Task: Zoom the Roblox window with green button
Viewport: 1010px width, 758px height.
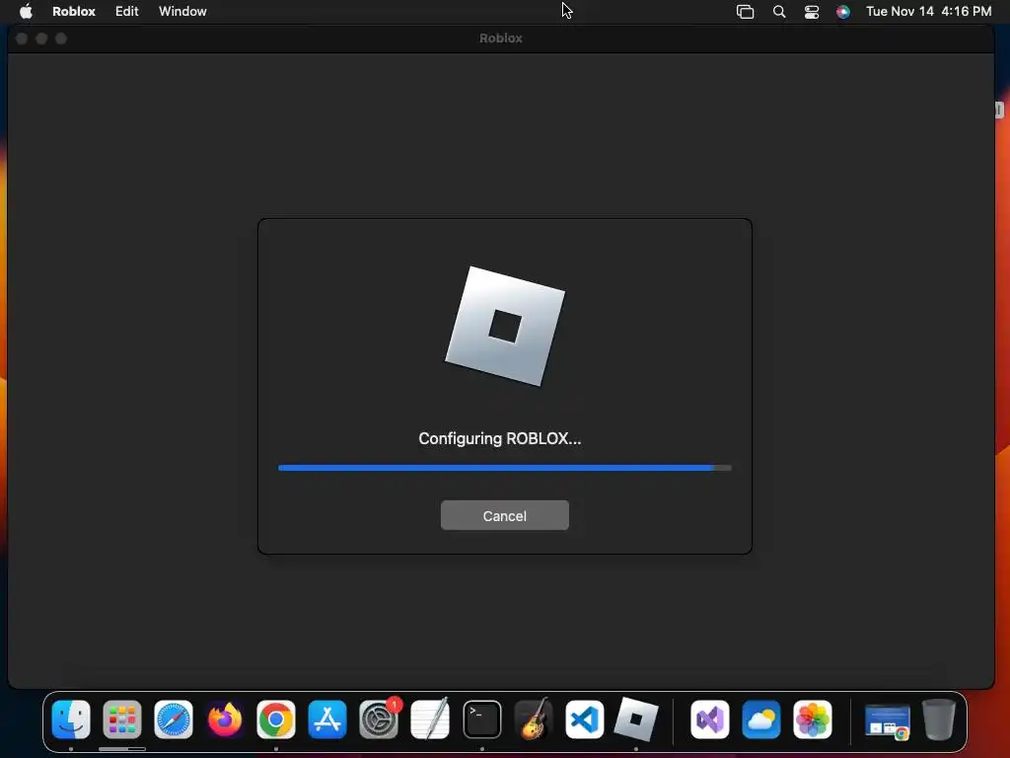Action: point(61,38)
